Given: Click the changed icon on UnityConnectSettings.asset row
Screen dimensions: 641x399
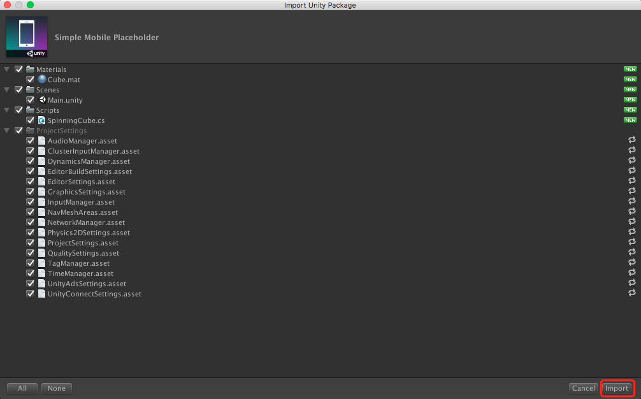Looking at the screenshot, I should (x=632, y=293).
